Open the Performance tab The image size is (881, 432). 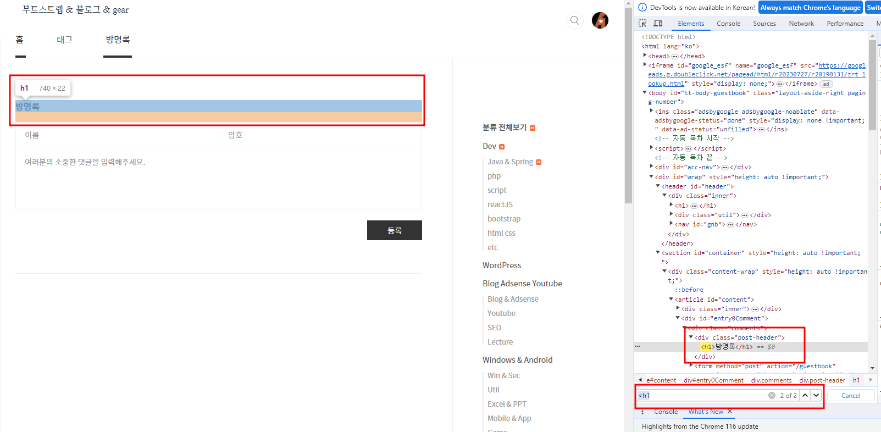(845, 24)
